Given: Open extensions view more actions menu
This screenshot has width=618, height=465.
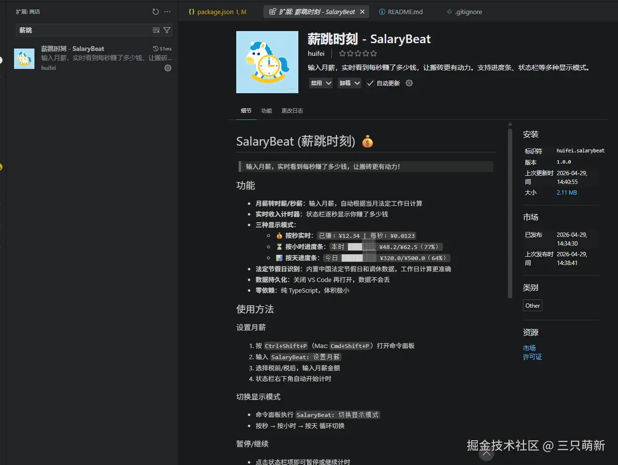Looking at the screenshot, I should coord(167,11).
